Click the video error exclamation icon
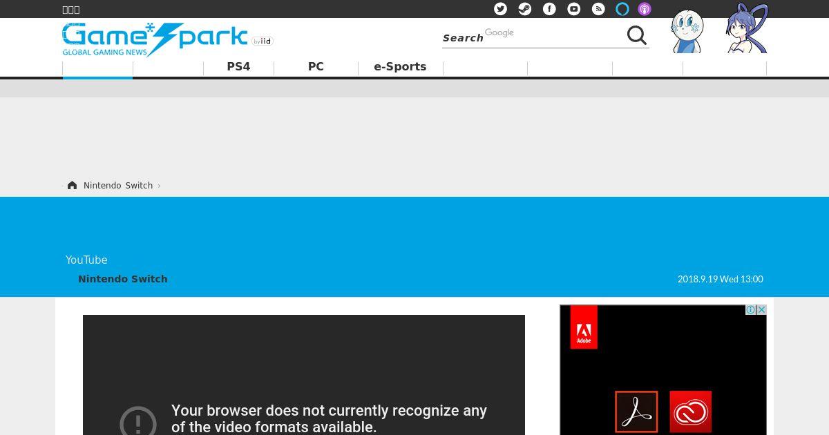Screen dimensions: 829x435 pos(138,420)
